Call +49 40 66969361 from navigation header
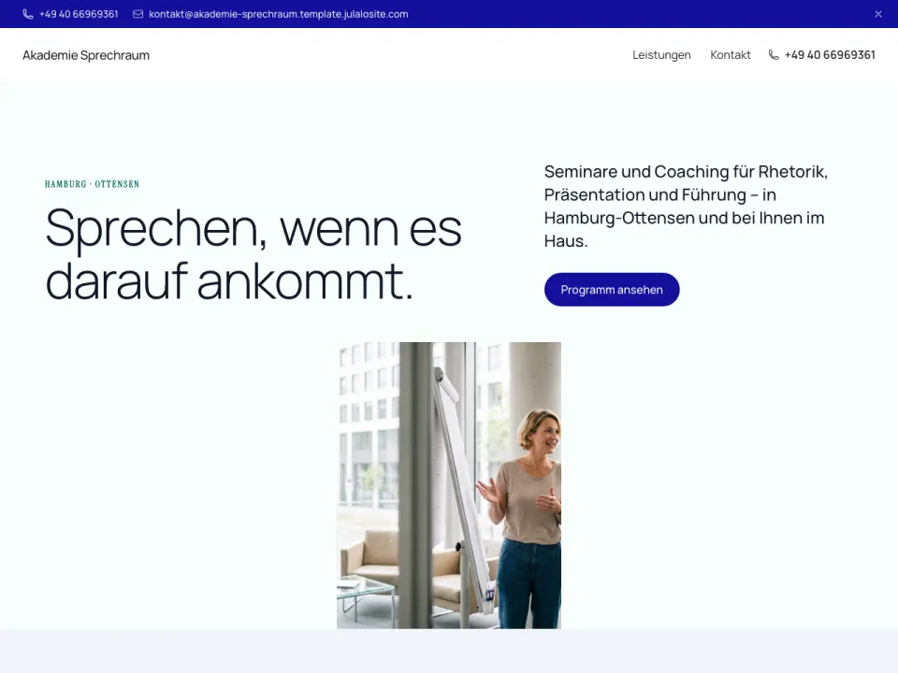This screenshot has height=673, width=898. point(830,55)
